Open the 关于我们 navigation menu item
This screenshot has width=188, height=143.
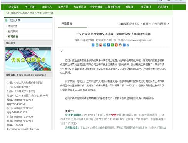30,7
